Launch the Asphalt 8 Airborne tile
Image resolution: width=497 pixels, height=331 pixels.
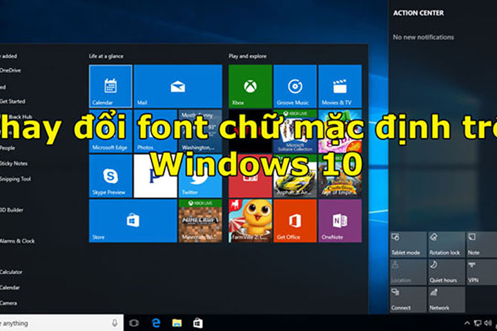coord(295,176)
